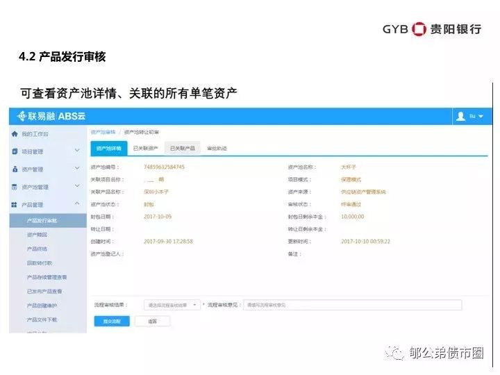The width and height of the screenshot is (500, 375).
Task: Switch to the 已关联产品 tab
Action: click(183, 148)
